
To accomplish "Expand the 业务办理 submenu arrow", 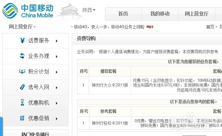I will click(x=57, y=57).
